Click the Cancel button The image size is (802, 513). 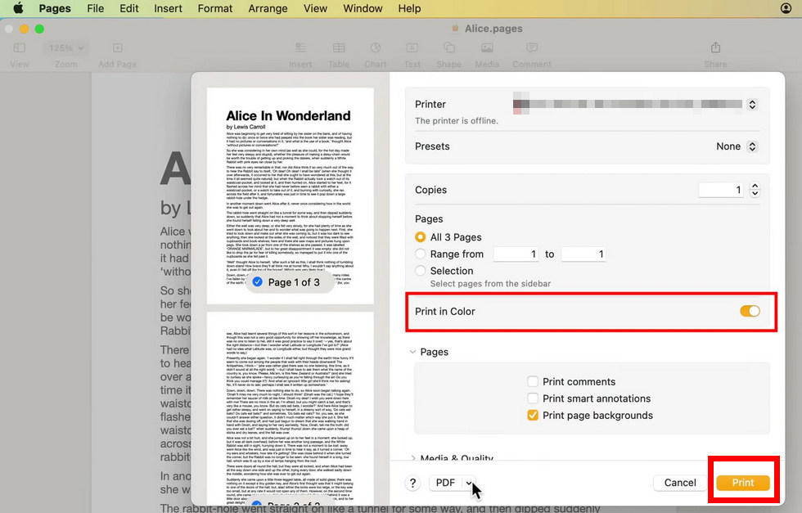point(680,483)
